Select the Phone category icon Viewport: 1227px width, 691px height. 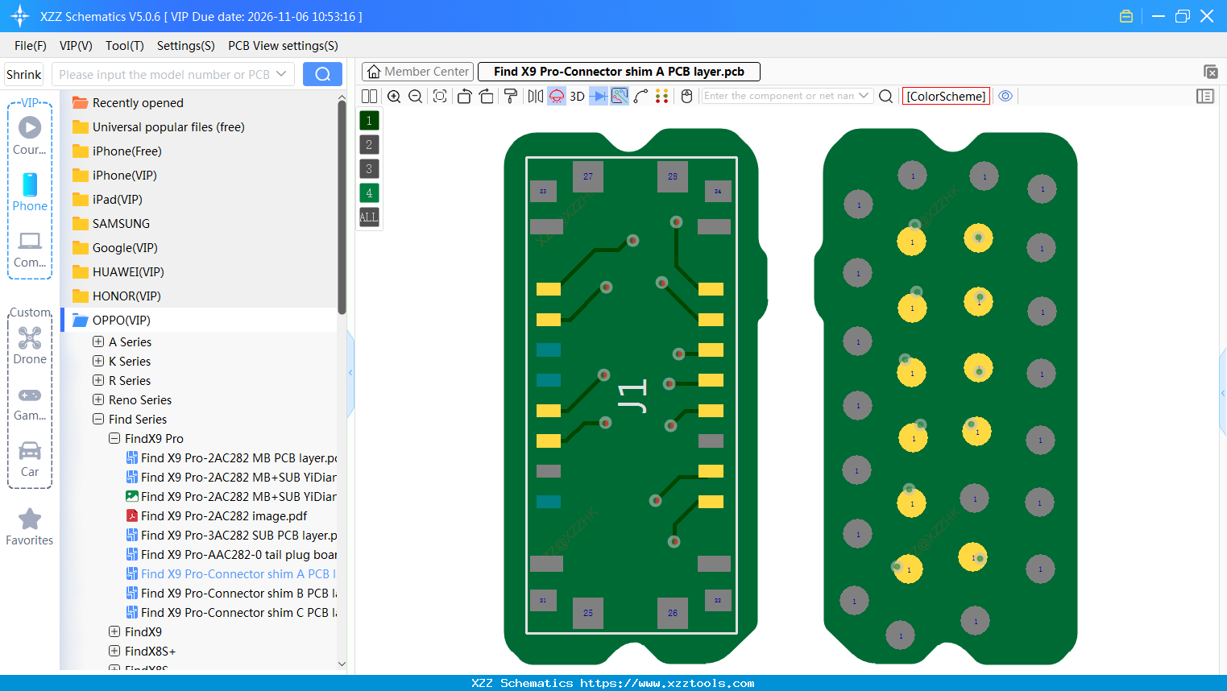[30, 184]
